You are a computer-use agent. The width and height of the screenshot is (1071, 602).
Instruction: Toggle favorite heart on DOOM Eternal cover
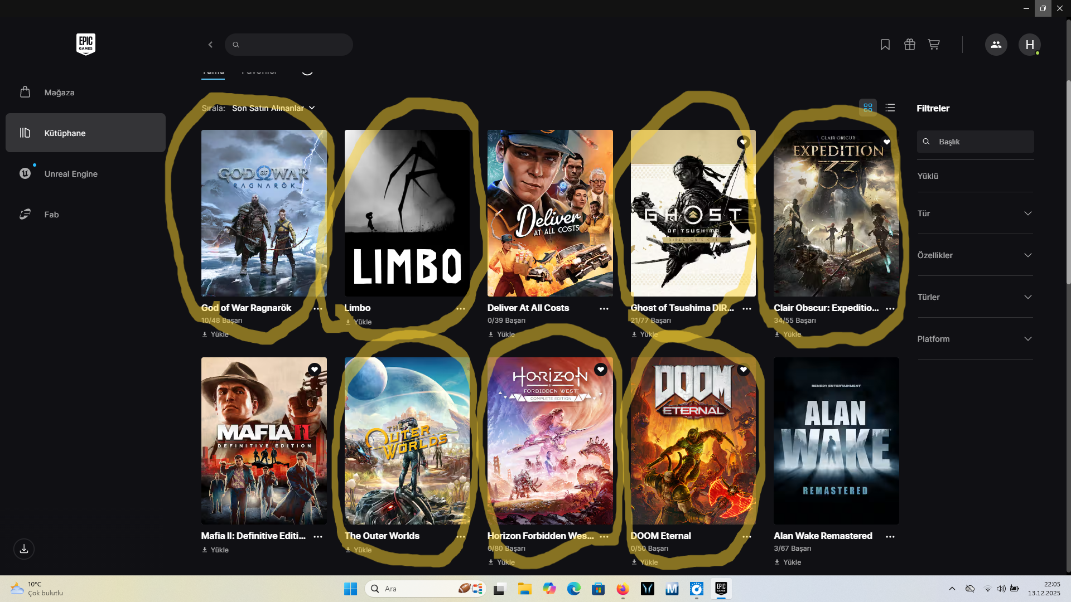[743, 370]
